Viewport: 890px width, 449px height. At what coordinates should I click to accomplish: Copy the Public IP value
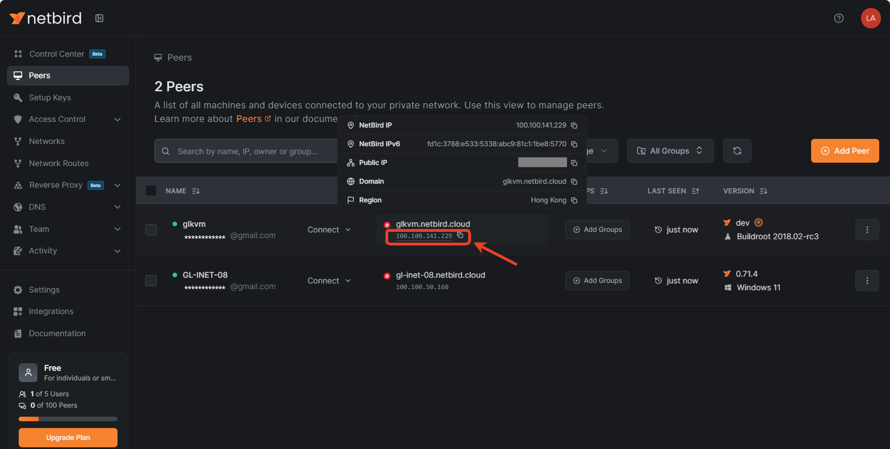click(x=574, y=163)
